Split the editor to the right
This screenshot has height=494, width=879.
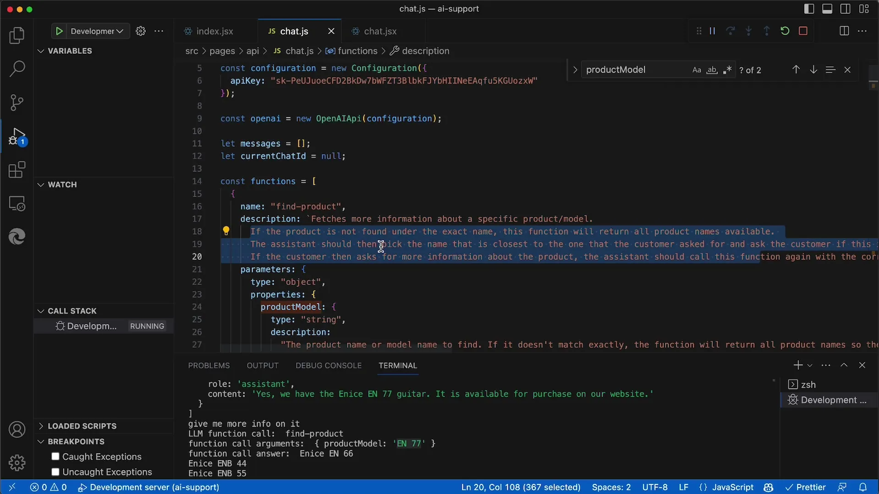pos(844,31)
